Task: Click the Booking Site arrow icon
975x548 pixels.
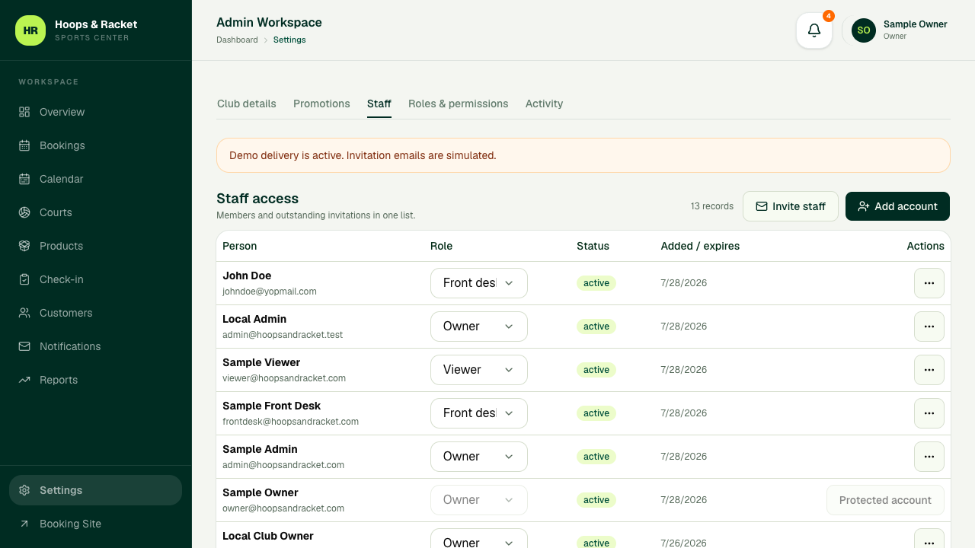Action: pyautogui.click(x=24, y=524)
